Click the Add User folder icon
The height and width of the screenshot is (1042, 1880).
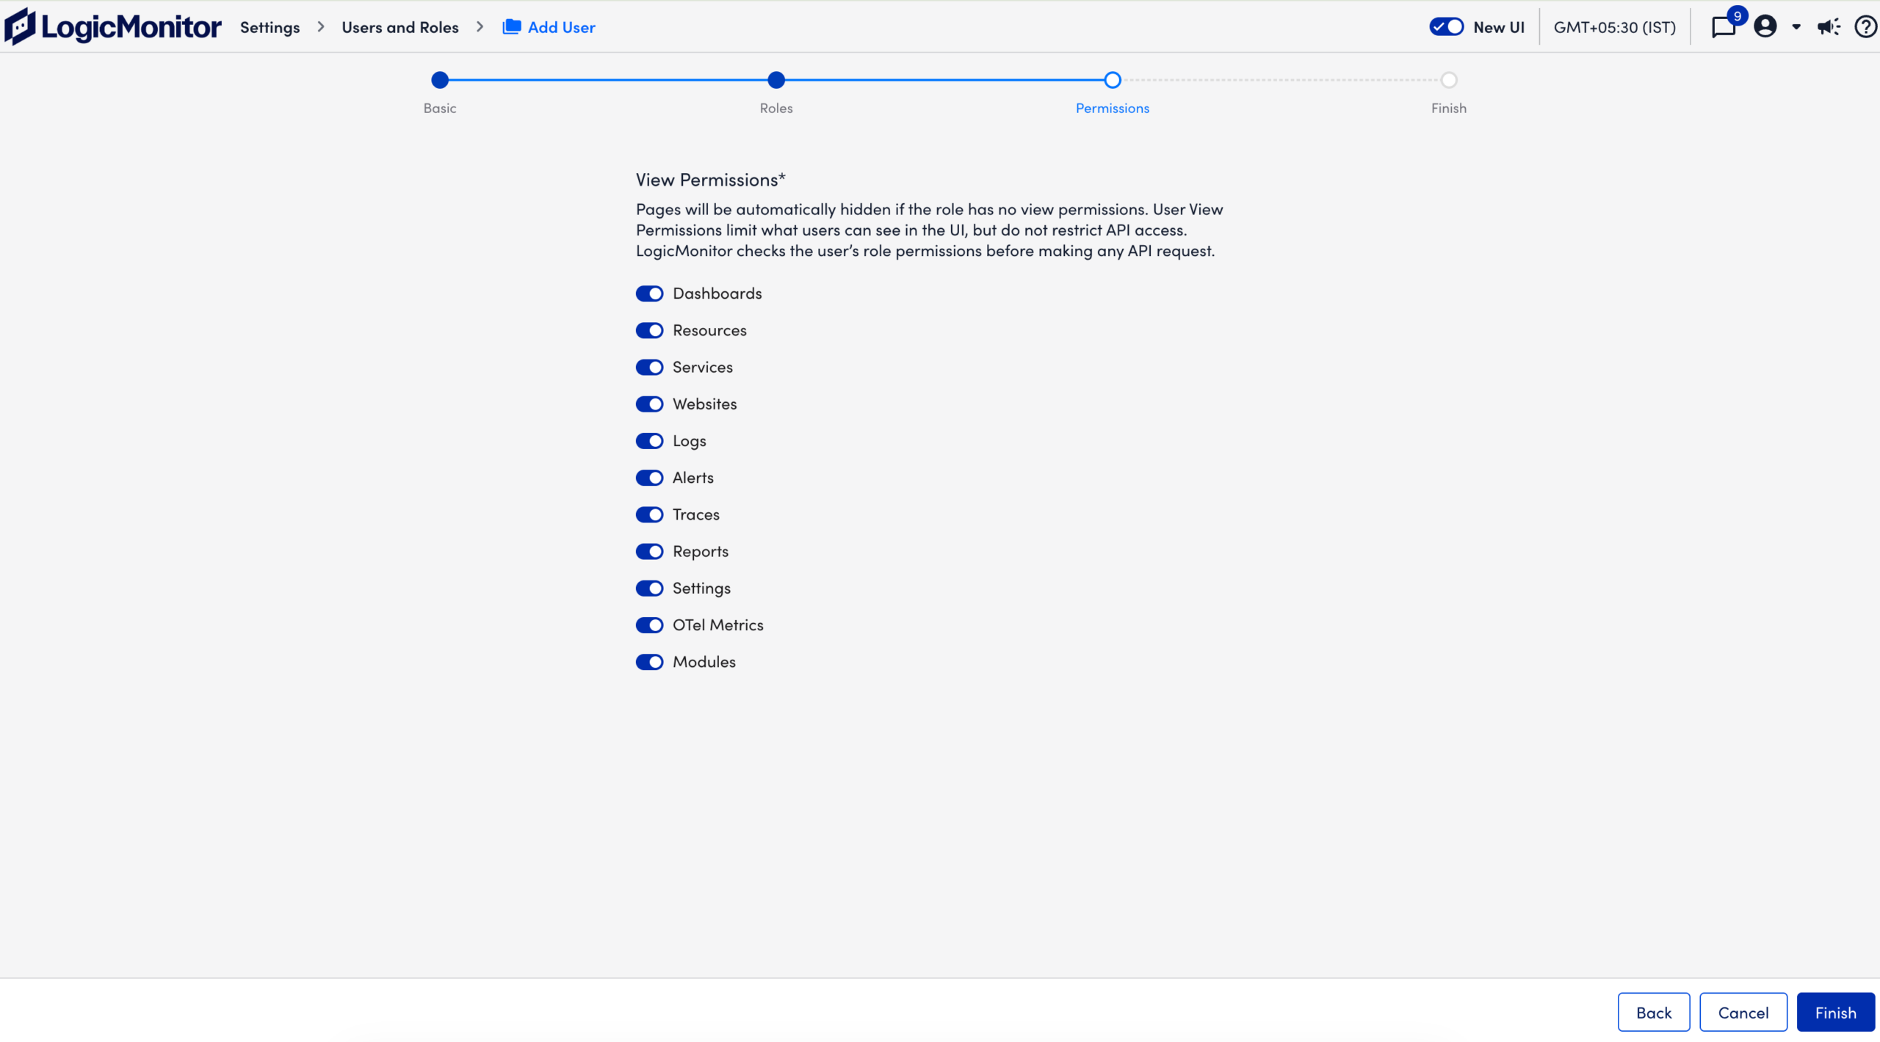[x=512, y=27]
